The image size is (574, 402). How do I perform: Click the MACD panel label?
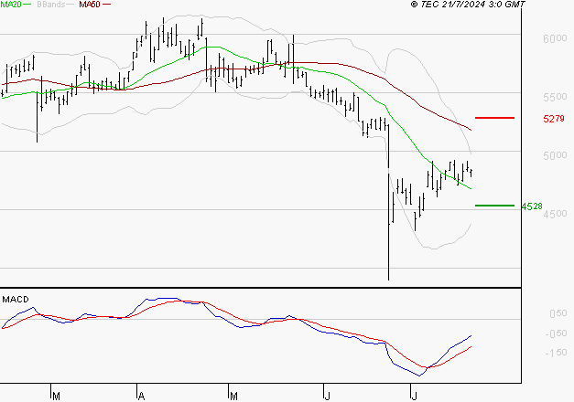click(x=16, y=300)
